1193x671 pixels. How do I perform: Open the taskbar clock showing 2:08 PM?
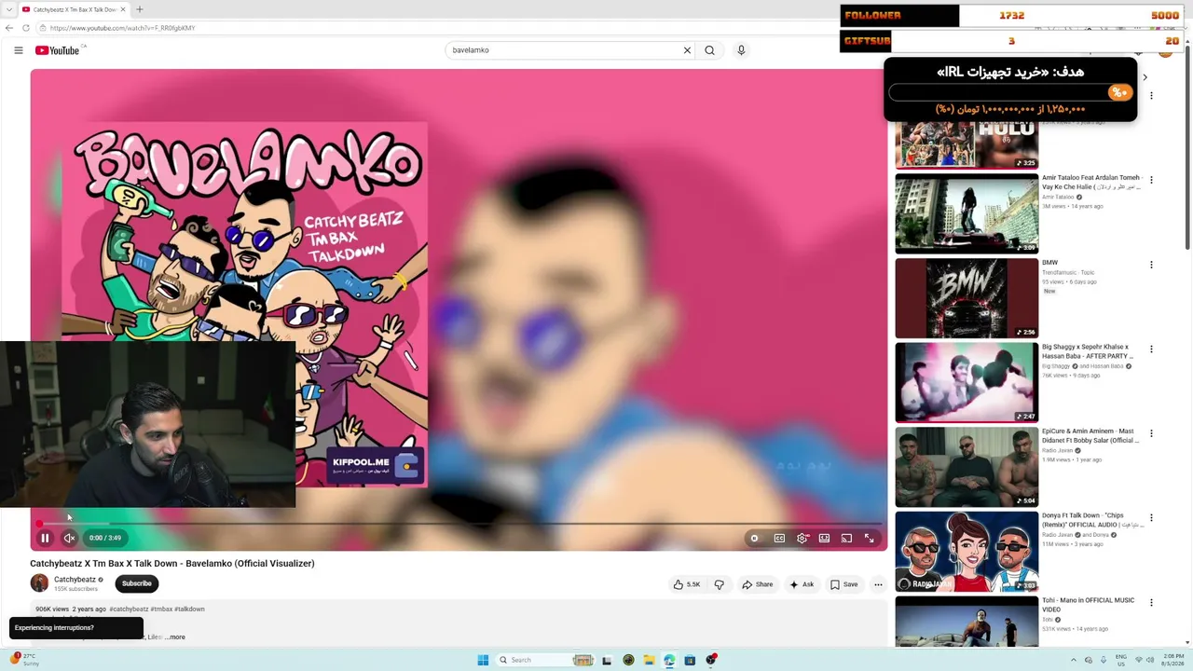click(x=1173, y=660)
